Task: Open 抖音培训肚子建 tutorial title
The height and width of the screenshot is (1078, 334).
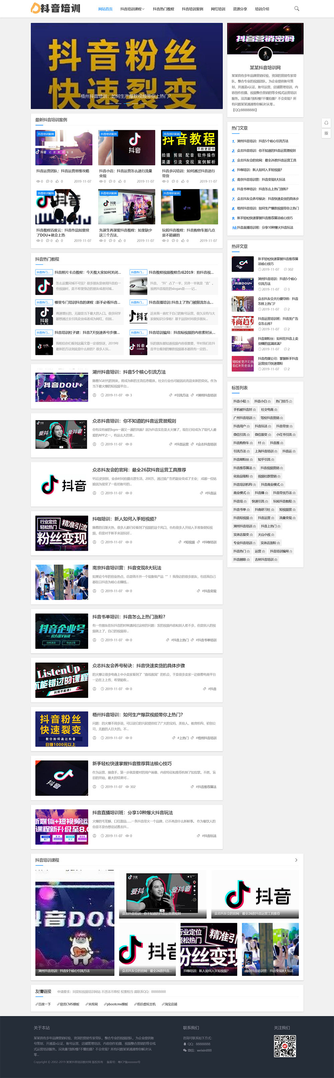Action: 87,333
